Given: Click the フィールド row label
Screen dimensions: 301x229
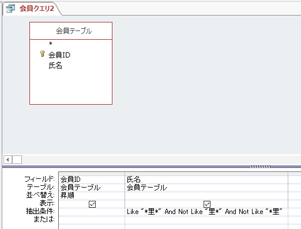Looking at the screenshot, I should click(x=40, y=179).
